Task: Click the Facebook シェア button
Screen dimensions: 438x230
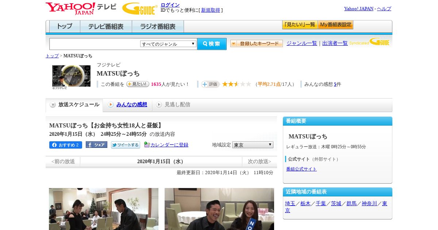Action: click(x=96, y=145)
